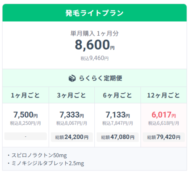Click the 税込9,460円 tax-included text
Viewport: 191px width, 175px height.
94,58
